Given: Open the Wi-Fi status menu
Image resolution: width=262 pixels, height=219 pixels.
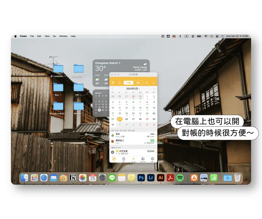Looking at the screenshot, I should click(206, 36).
